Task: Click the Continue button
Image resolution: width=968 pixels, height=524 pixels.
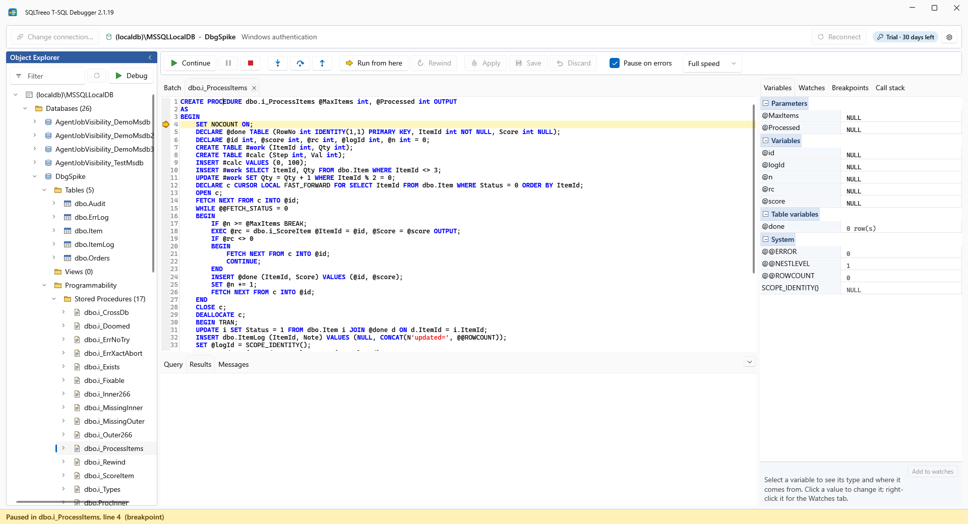Action: (191, 63)
